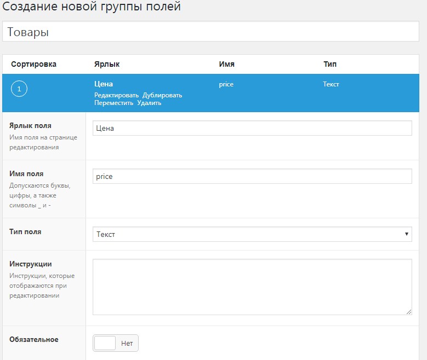
Task: Click the 'Создание новой группы полей' page heading
Action: 92,6
